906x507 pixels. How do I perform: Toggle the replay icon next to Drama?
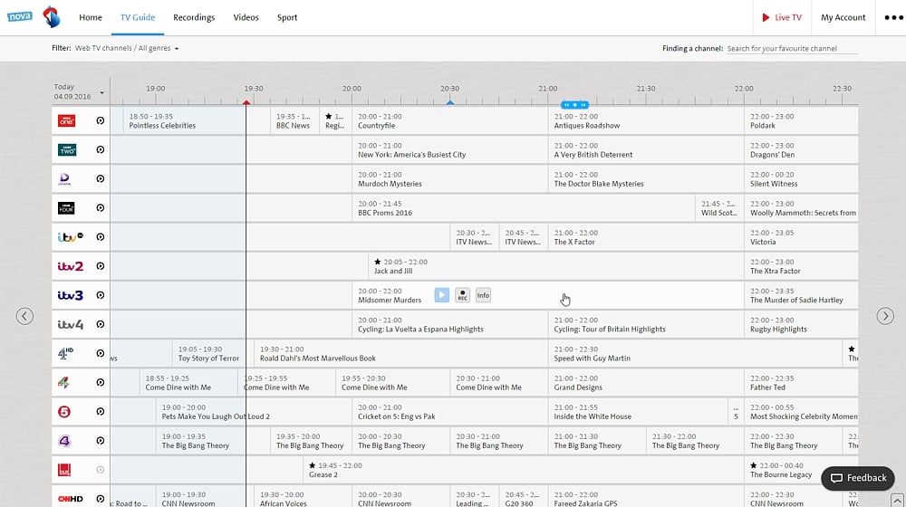(100, 179)
